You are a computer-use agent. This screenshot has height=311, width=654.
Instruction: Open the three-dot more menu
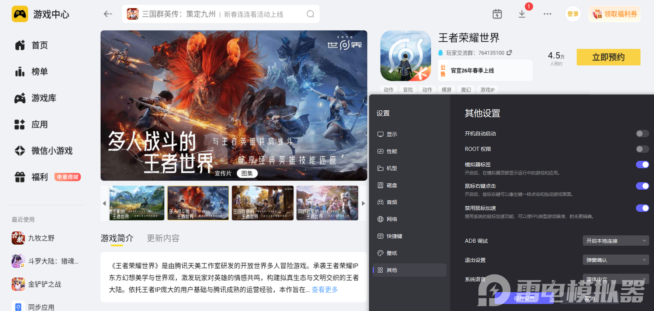pos(547,14)
